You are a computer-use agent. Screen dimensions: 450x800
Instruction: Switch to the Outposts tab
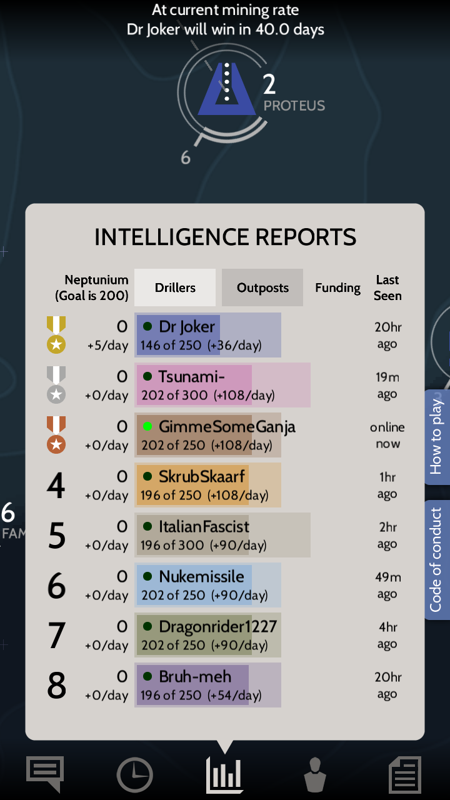(262, 287)
